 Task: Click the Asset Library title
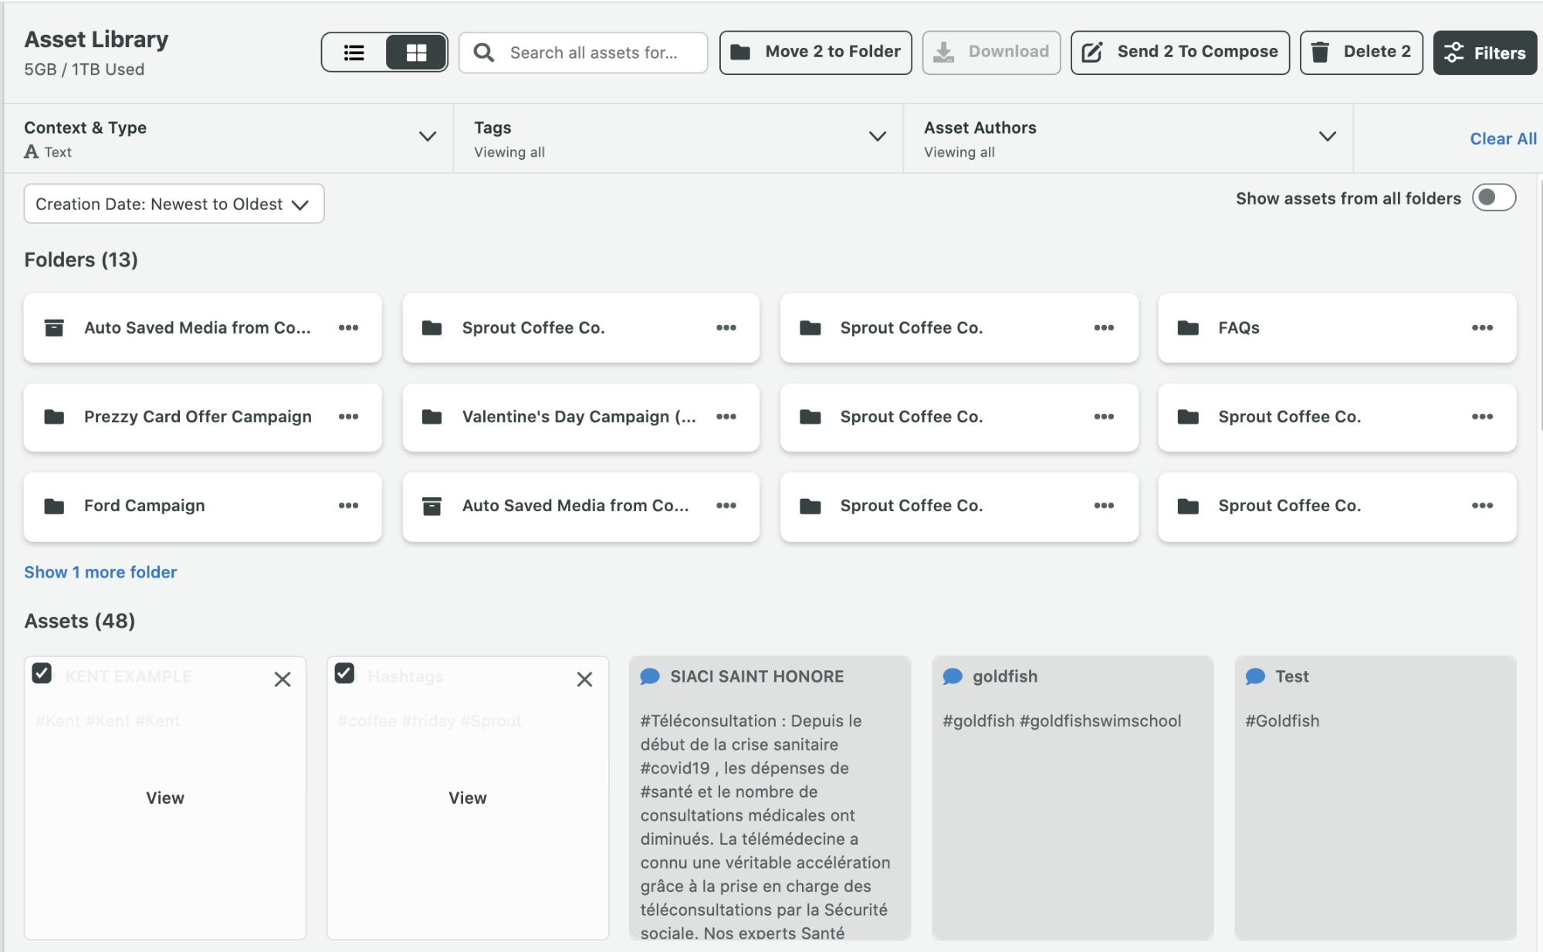(96, 39)
